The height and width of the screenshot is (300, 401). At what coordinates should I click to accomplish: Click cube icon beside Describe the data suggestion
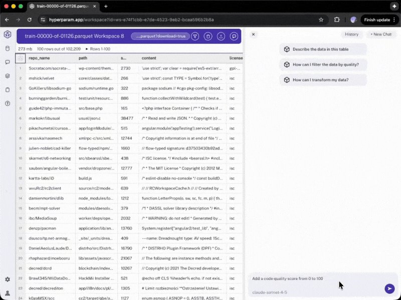287,49
